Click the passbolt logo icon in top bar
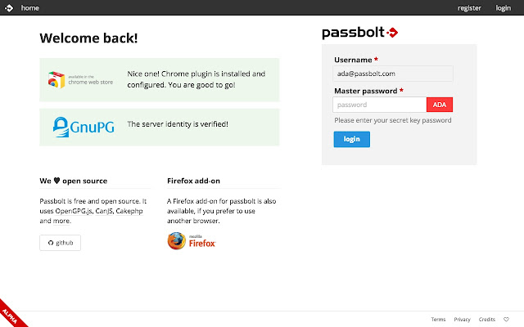Image resolution: width=524 pixels, height=327 pixels. (x=8, y=8)
